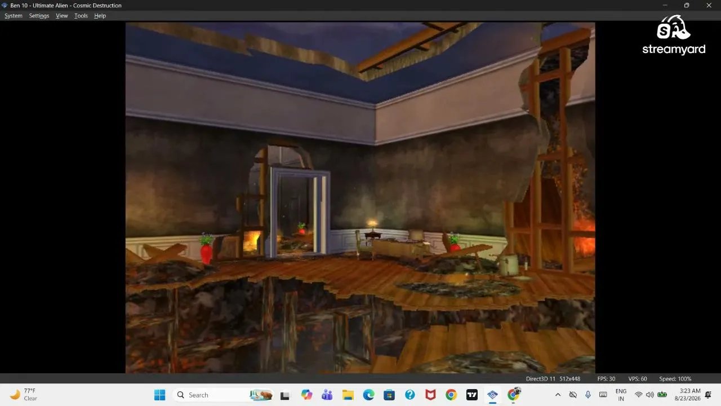Click the Speed: 100% status entry
This screenshot has height=406, width=721.
tap(675, 379)
